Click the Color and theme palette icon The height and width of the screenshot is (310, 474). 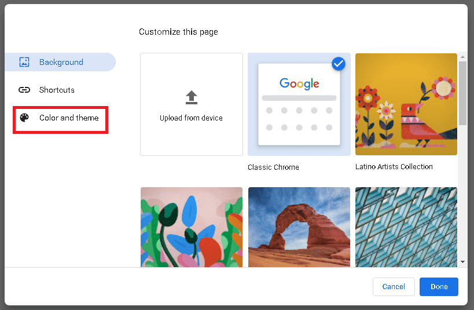[24, 118]
